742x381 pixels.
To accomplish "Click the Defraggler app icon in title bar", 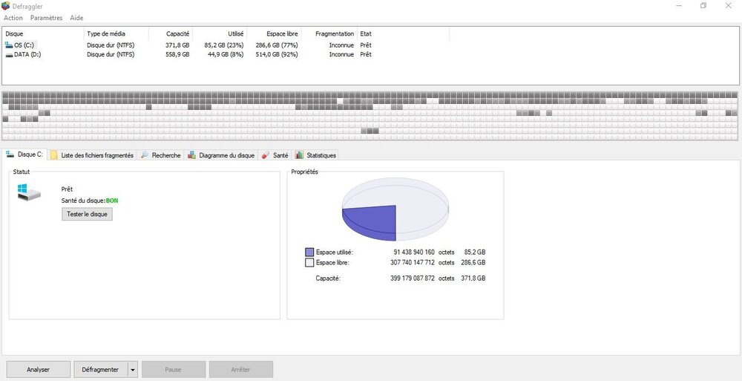I will click(6, 6).
